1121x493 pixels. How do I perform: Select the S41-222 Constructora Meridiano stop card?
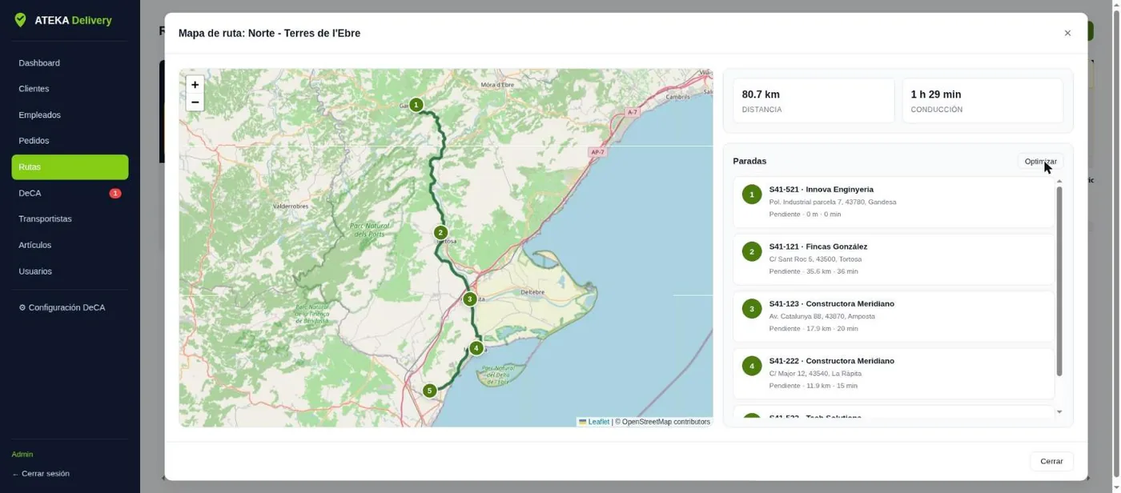point(894,374)
